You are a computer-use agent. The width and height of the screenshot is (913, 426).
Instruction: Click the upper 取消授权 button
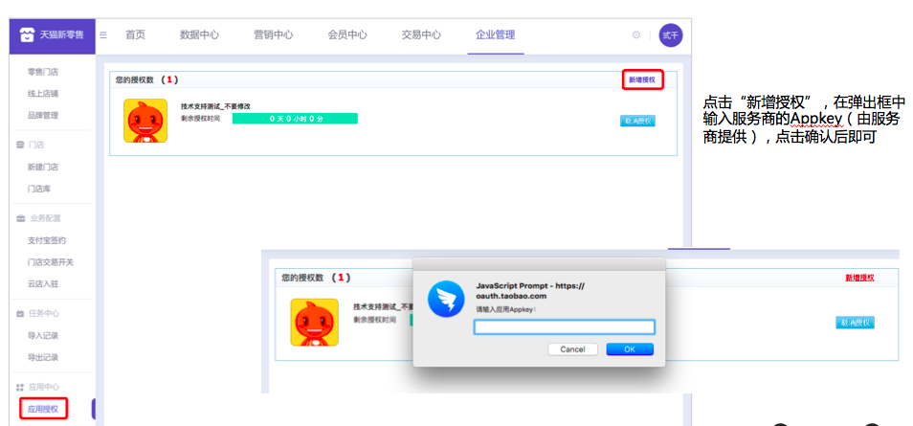coord(637,122)
